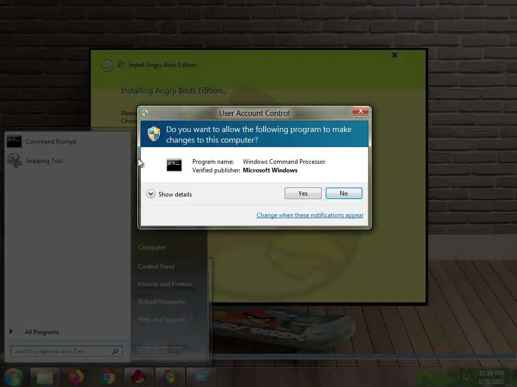
Task: Click the Command Prompt icon in Start menu
Action: [x=14, y=142]
